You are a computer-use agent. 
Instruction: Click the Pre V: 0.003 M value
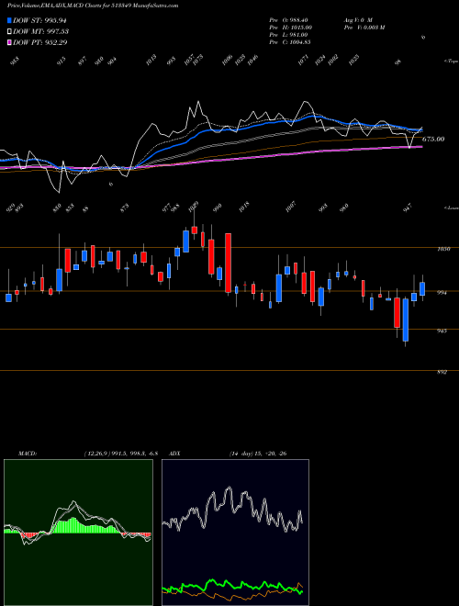[364, 28]
